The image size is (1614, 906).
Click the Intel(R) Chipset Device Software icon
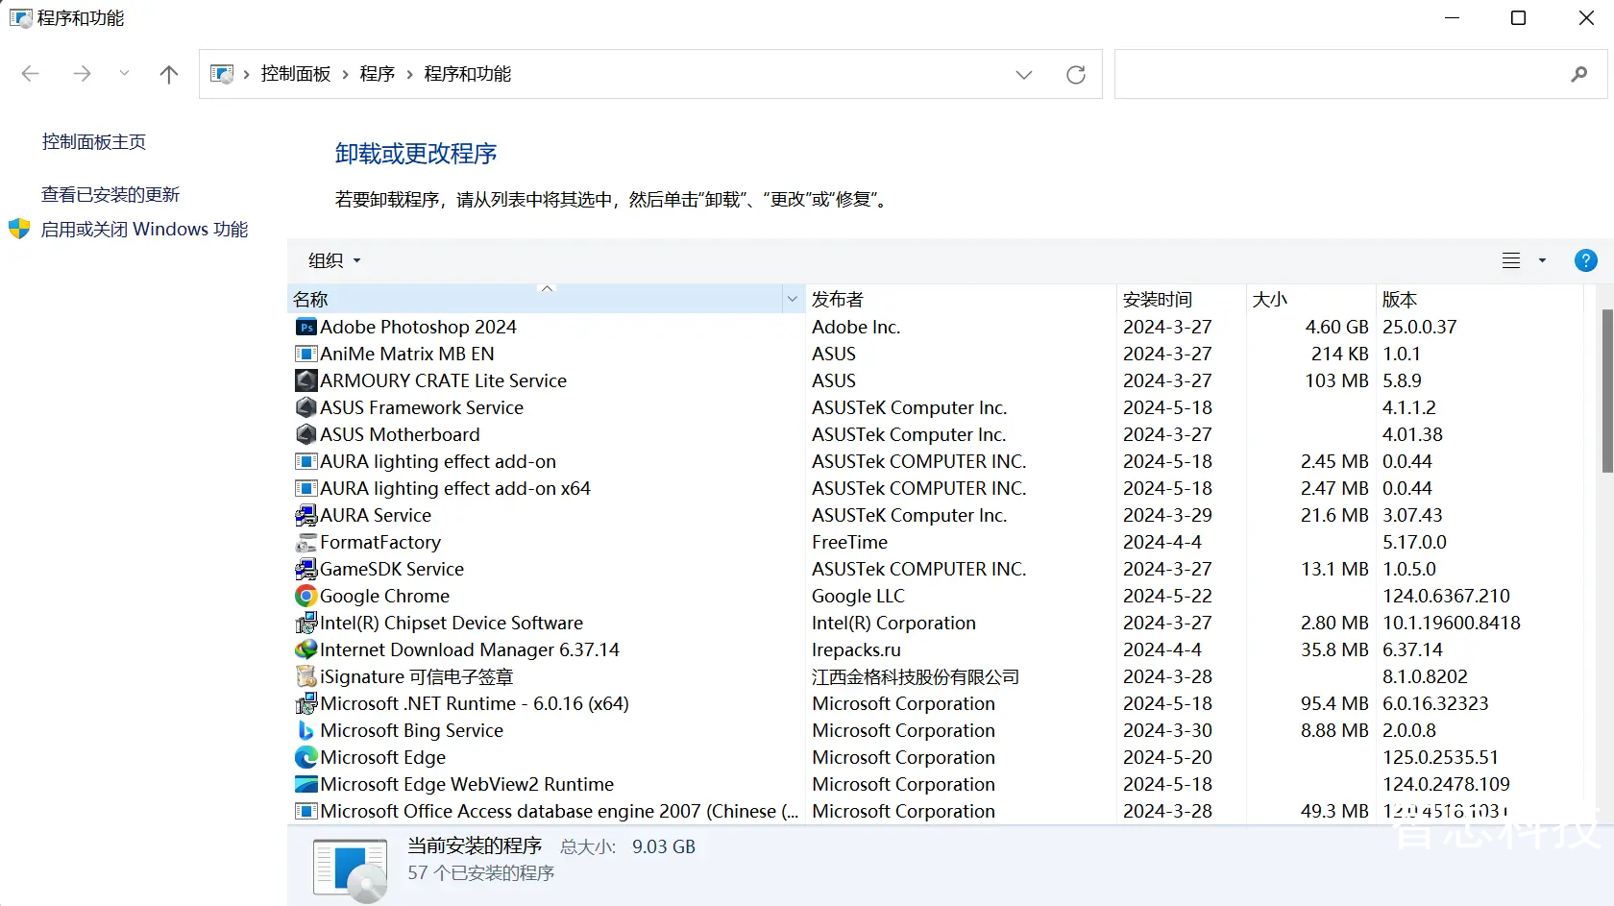[306, 624]
